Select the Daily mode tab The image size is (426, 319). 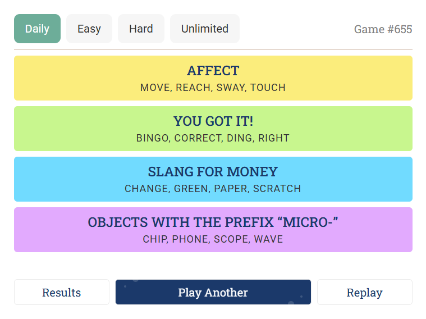pos(37,29)
